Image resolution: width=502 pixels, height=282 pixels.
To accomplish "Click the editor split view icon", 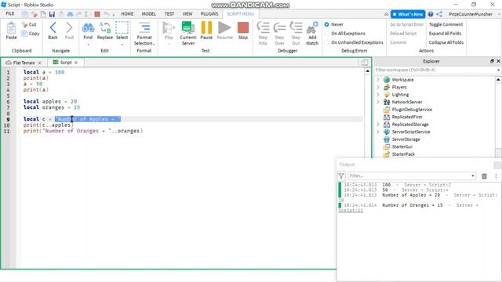I will click(365, 63).
